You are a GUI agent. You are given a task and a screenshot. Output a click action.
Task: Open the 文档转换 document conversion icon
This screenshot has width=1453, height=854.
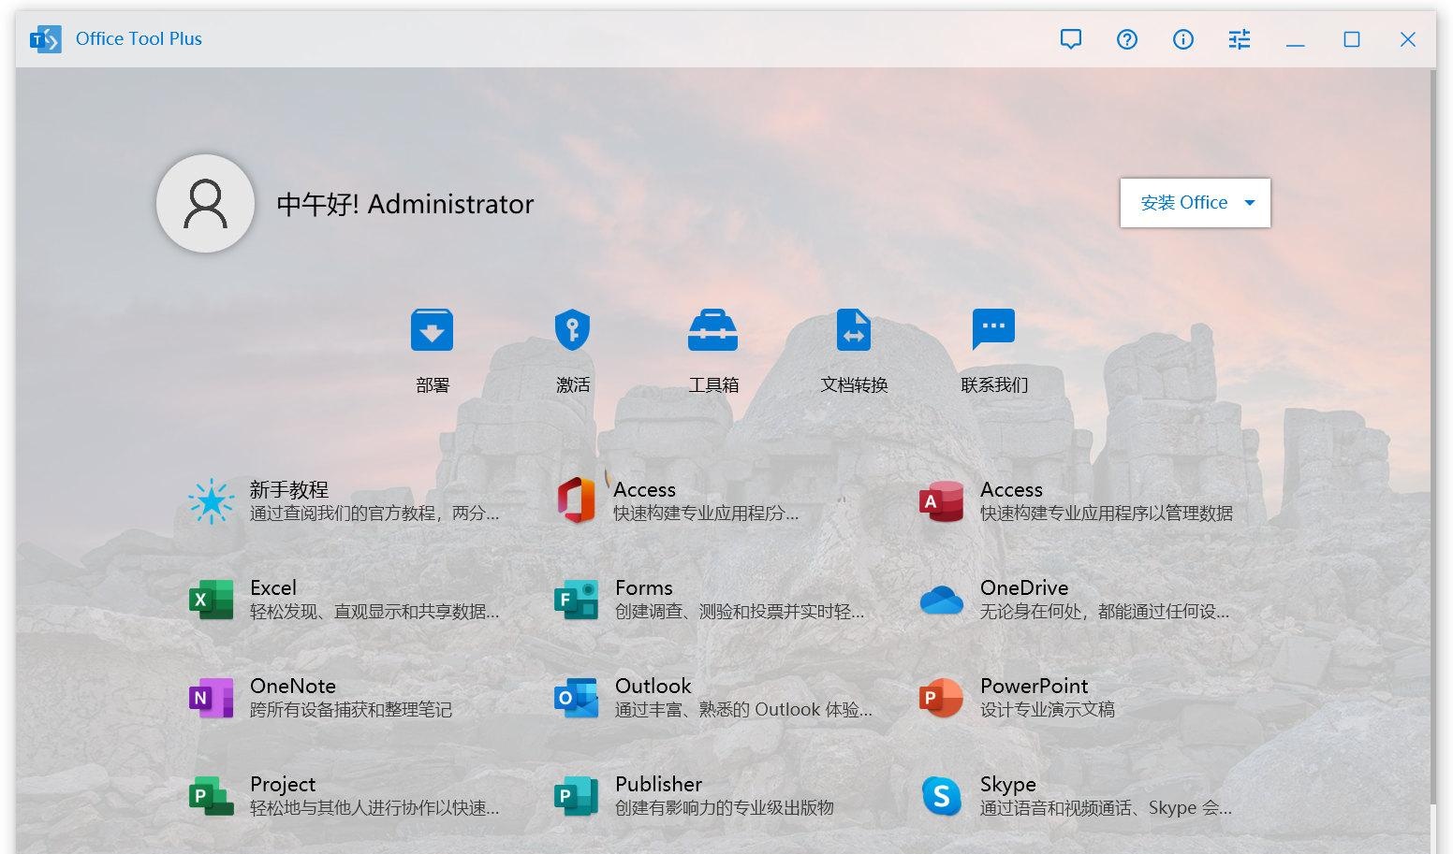[x=853, y=330]
